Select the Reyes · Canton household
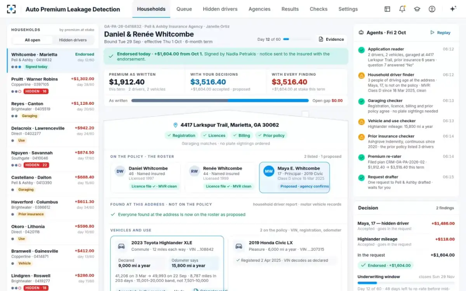466x291 pixels. click(x=53, y=110)
